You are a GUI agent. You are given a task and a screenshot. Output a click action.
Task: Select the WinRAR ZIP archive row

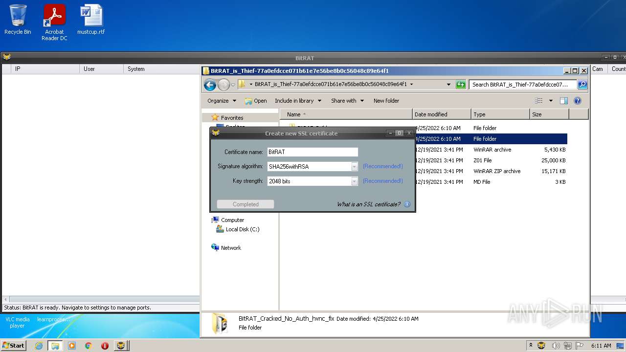491,171
